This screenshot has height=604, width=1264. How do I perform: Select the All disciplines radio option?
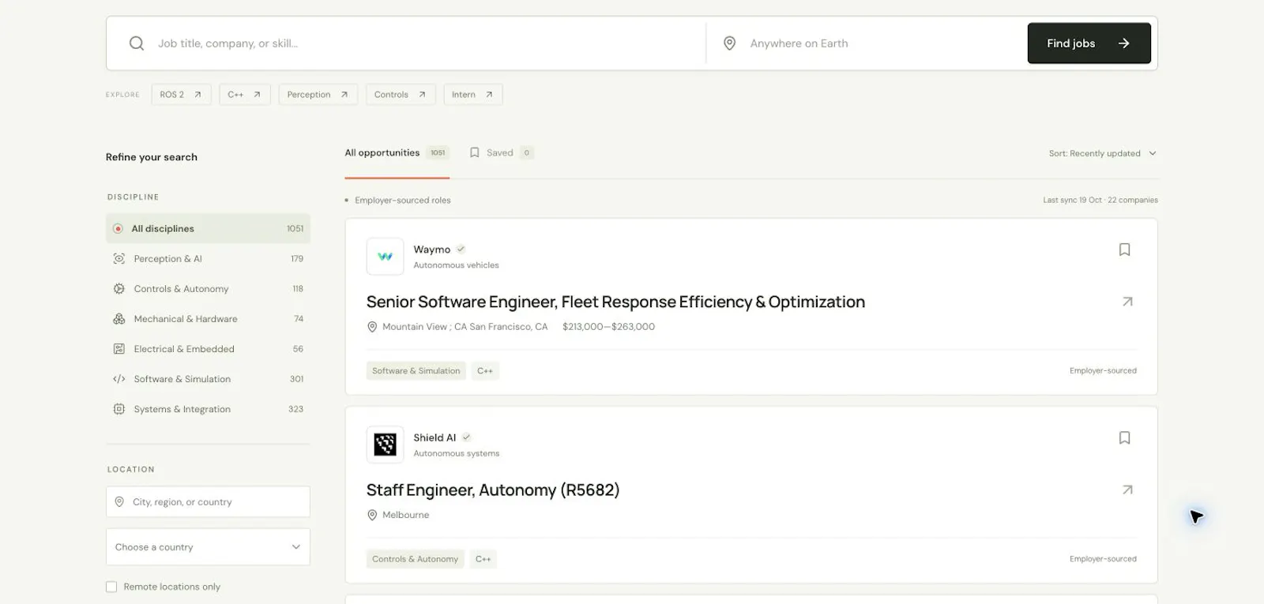pyautogui.click(x=208, y=229)
